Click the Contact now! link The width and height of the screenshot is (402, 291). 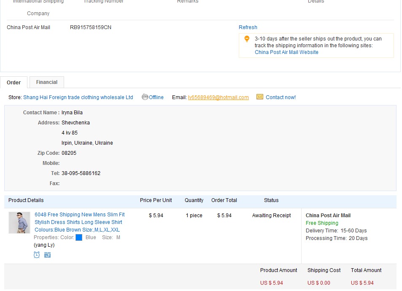[281, 97]
